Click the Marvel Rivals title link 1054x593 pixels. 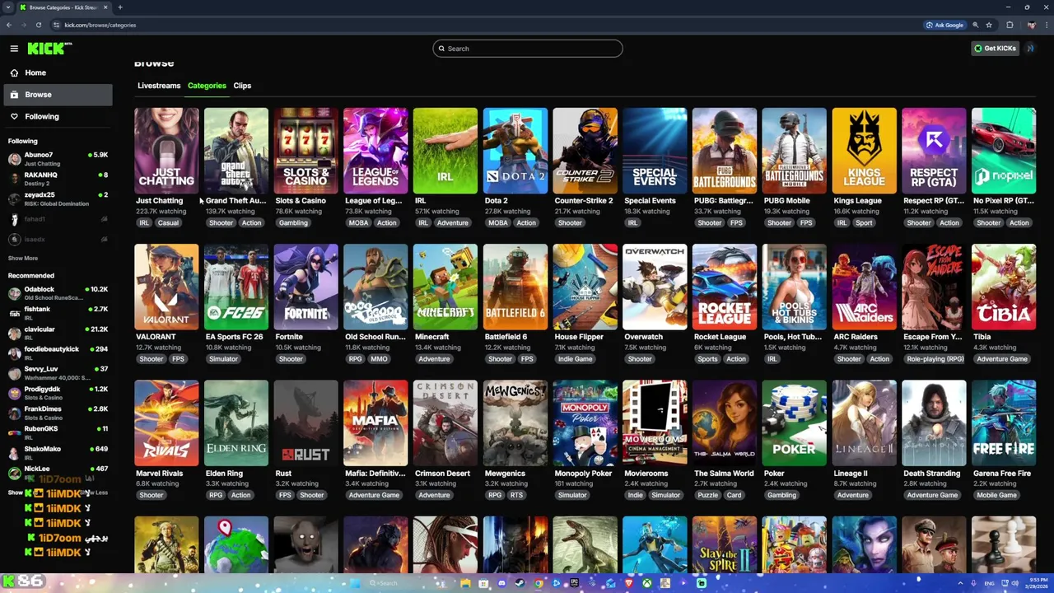(159, 474)
